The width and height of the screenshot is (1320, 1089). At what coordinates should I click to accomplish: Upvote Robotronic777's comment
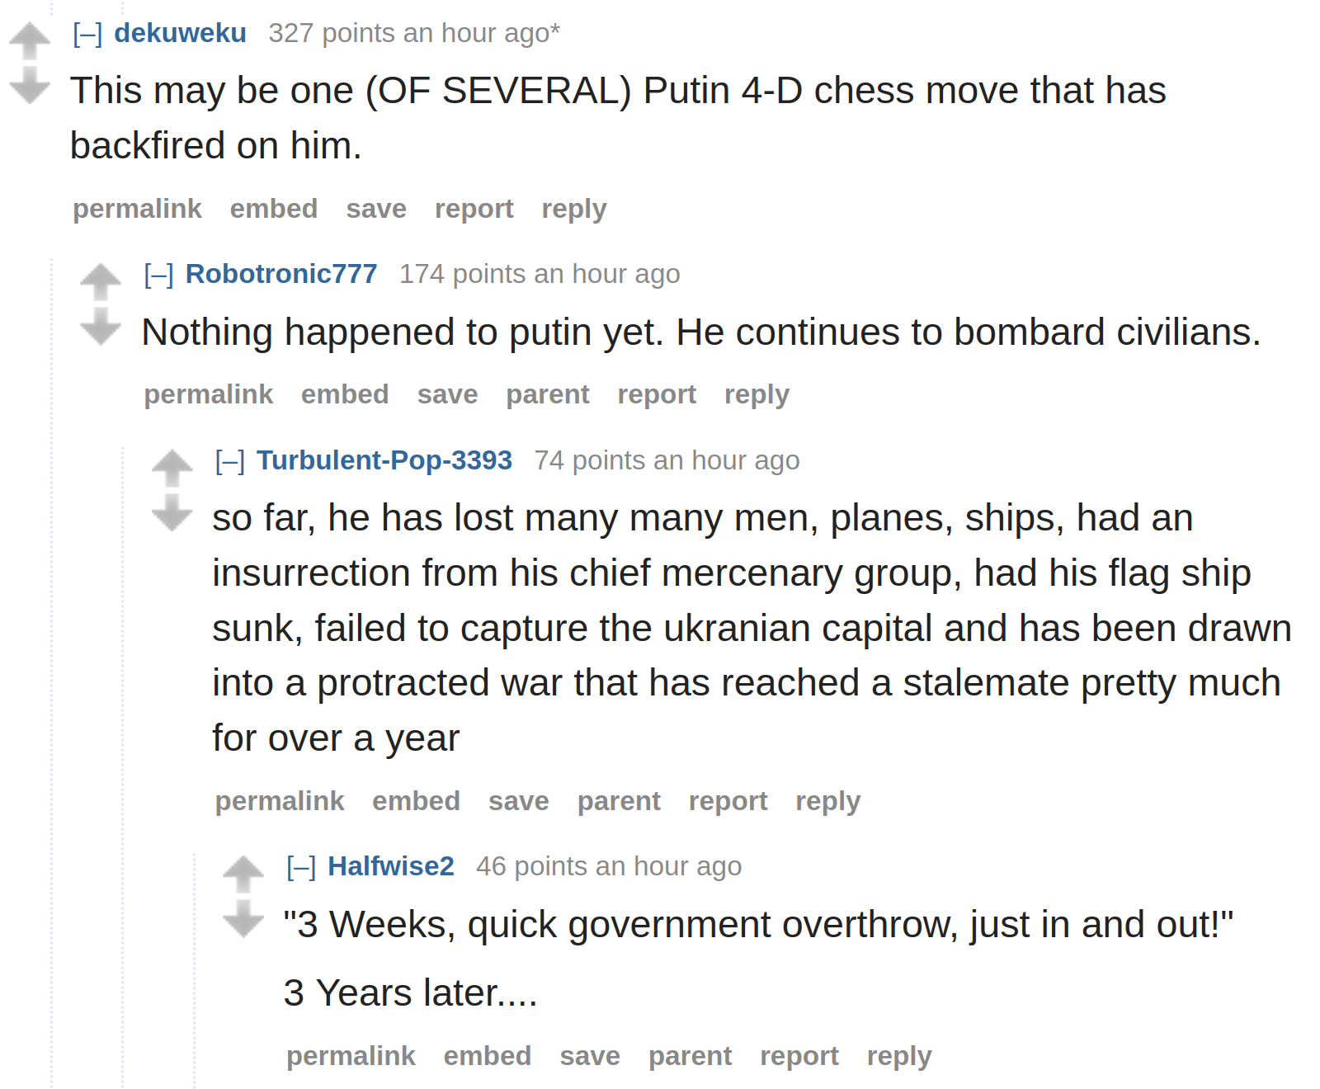(101, 281)
